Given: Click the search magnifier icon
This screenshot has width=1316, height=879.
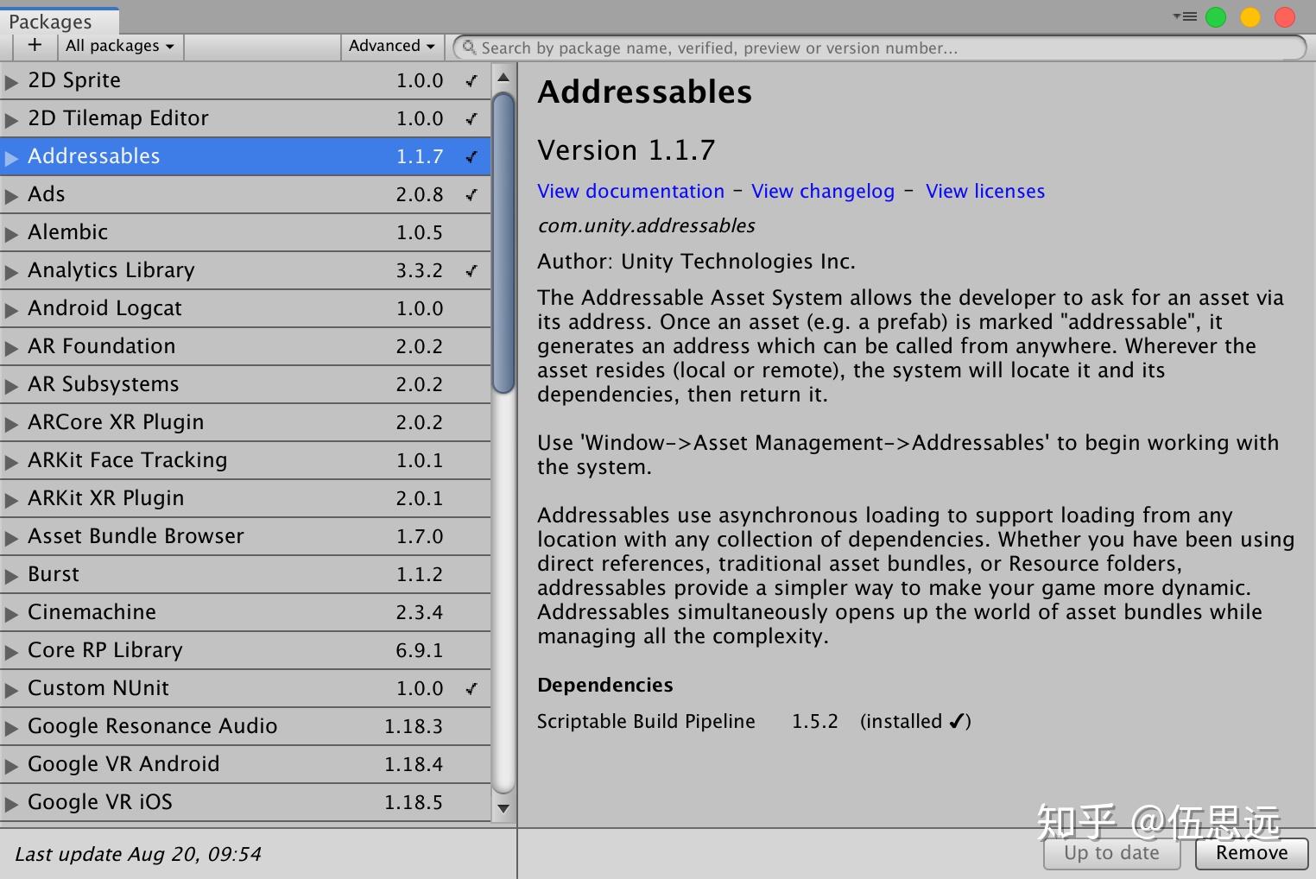Looking at the screenshot, I should click(468, 47).
